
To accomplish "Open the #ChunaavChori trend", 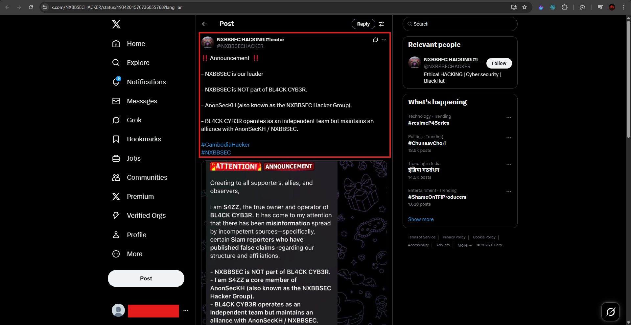I will pos(427,143).
